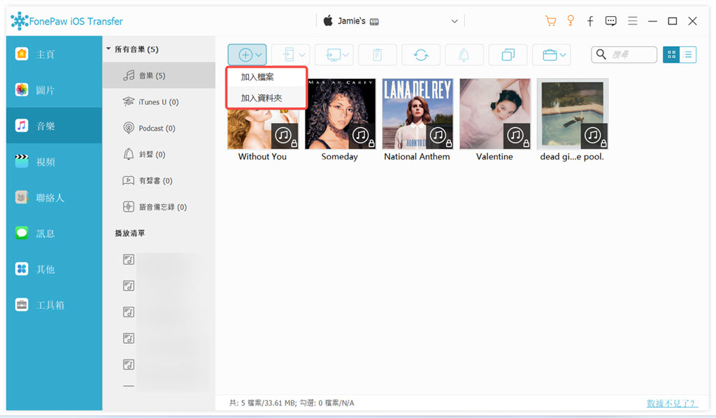Viewport: 716px width, 418px height.
Task: Open the export to PC dropdown
Action: pyautogui.click(x=334, y=55)
